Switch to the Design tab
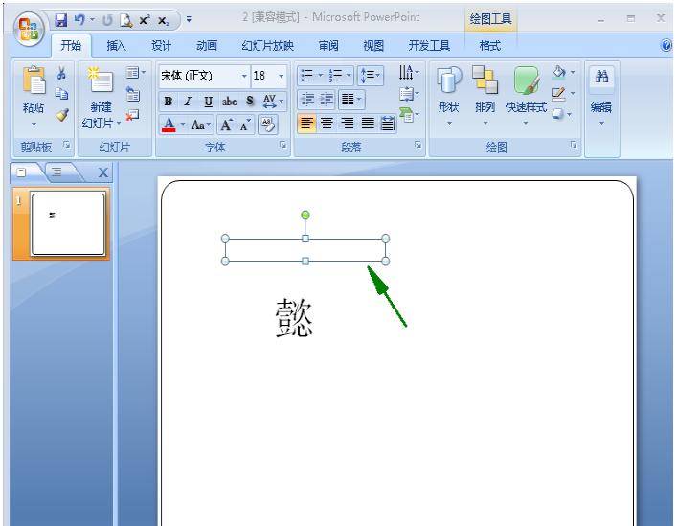The image size is (677, 526). pyautogui.click(x=161, y=46)
